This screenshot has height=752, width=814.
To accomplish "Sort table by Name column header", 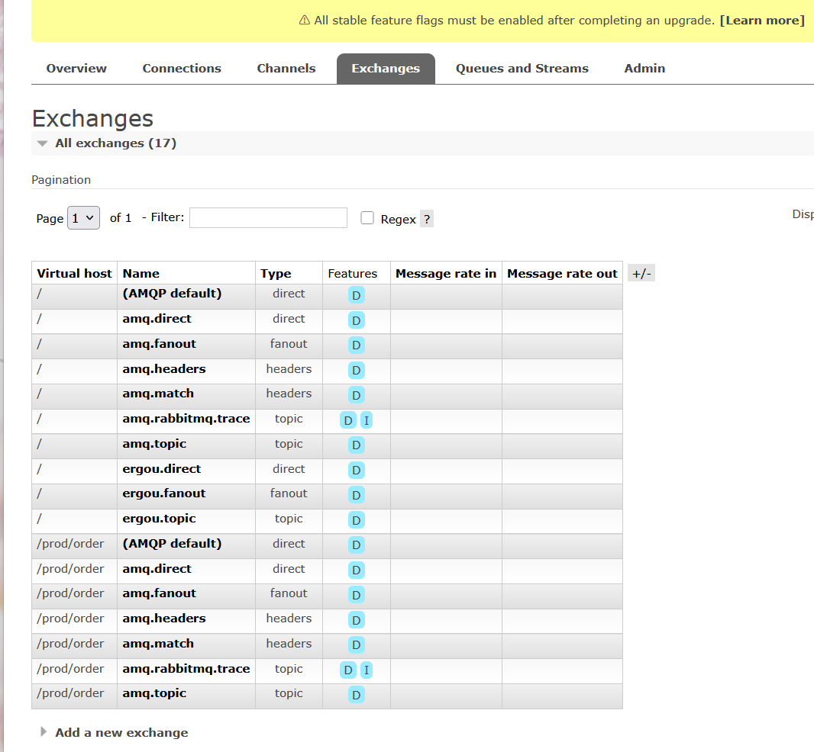I will pos(141,274).
